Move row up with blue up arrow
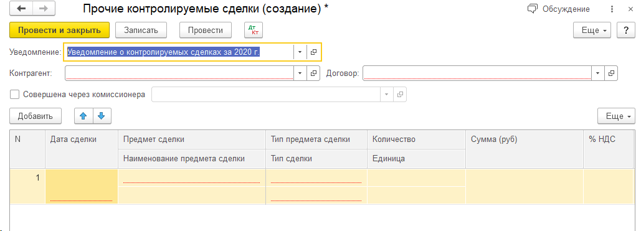The image size is (641, 231). (x=83, y=116)
